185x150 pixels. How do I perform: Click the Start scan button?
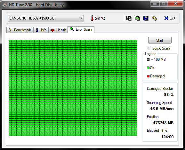point(160,40)
